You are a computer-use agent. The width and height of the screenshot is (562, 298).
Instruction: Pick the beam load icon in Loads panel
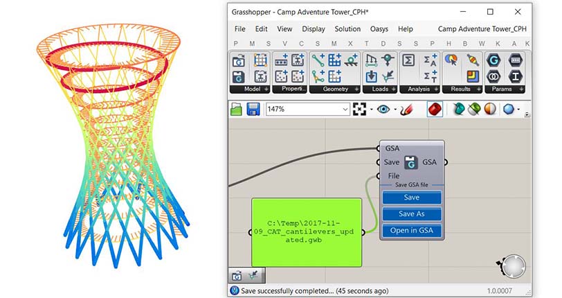(x=371, y=61)
